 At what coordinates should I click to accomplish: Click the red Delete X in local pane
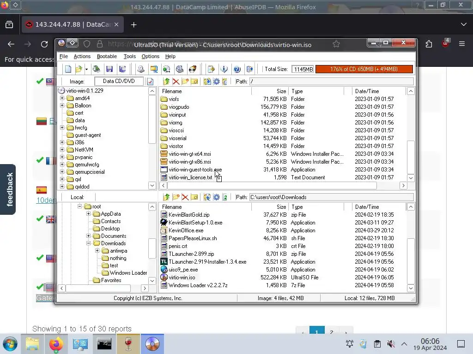tap(185, 197)
